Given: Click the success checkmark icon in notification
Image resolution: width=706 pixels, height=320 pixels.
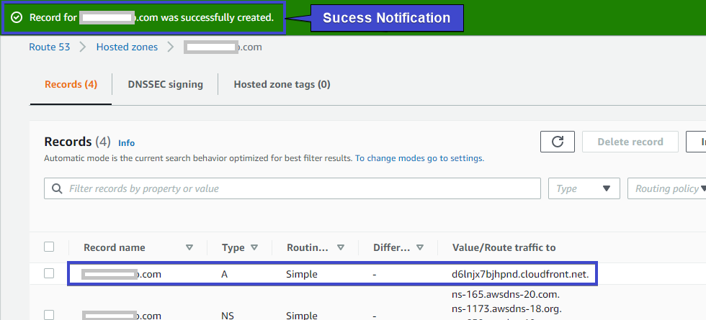Looking at the screenshot, I should tap(17, 17).
